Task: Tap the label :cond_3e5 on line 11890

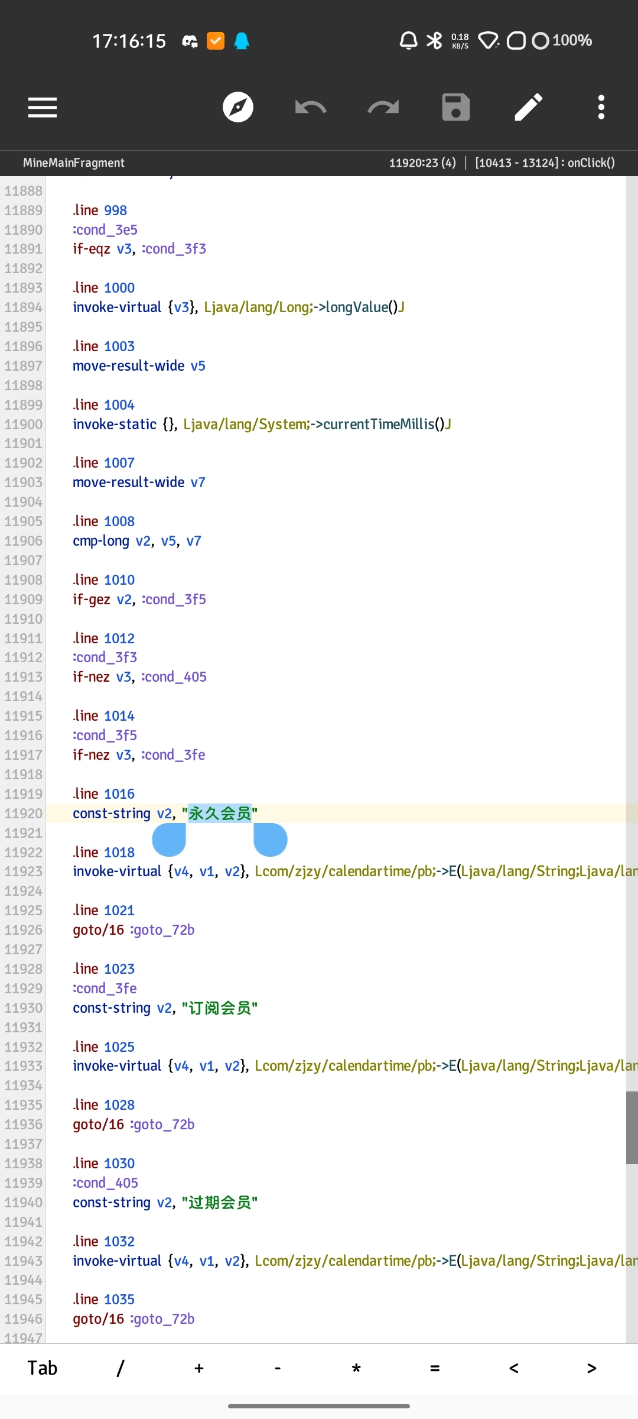Action: pyautogui.click(x=105, y=230)
